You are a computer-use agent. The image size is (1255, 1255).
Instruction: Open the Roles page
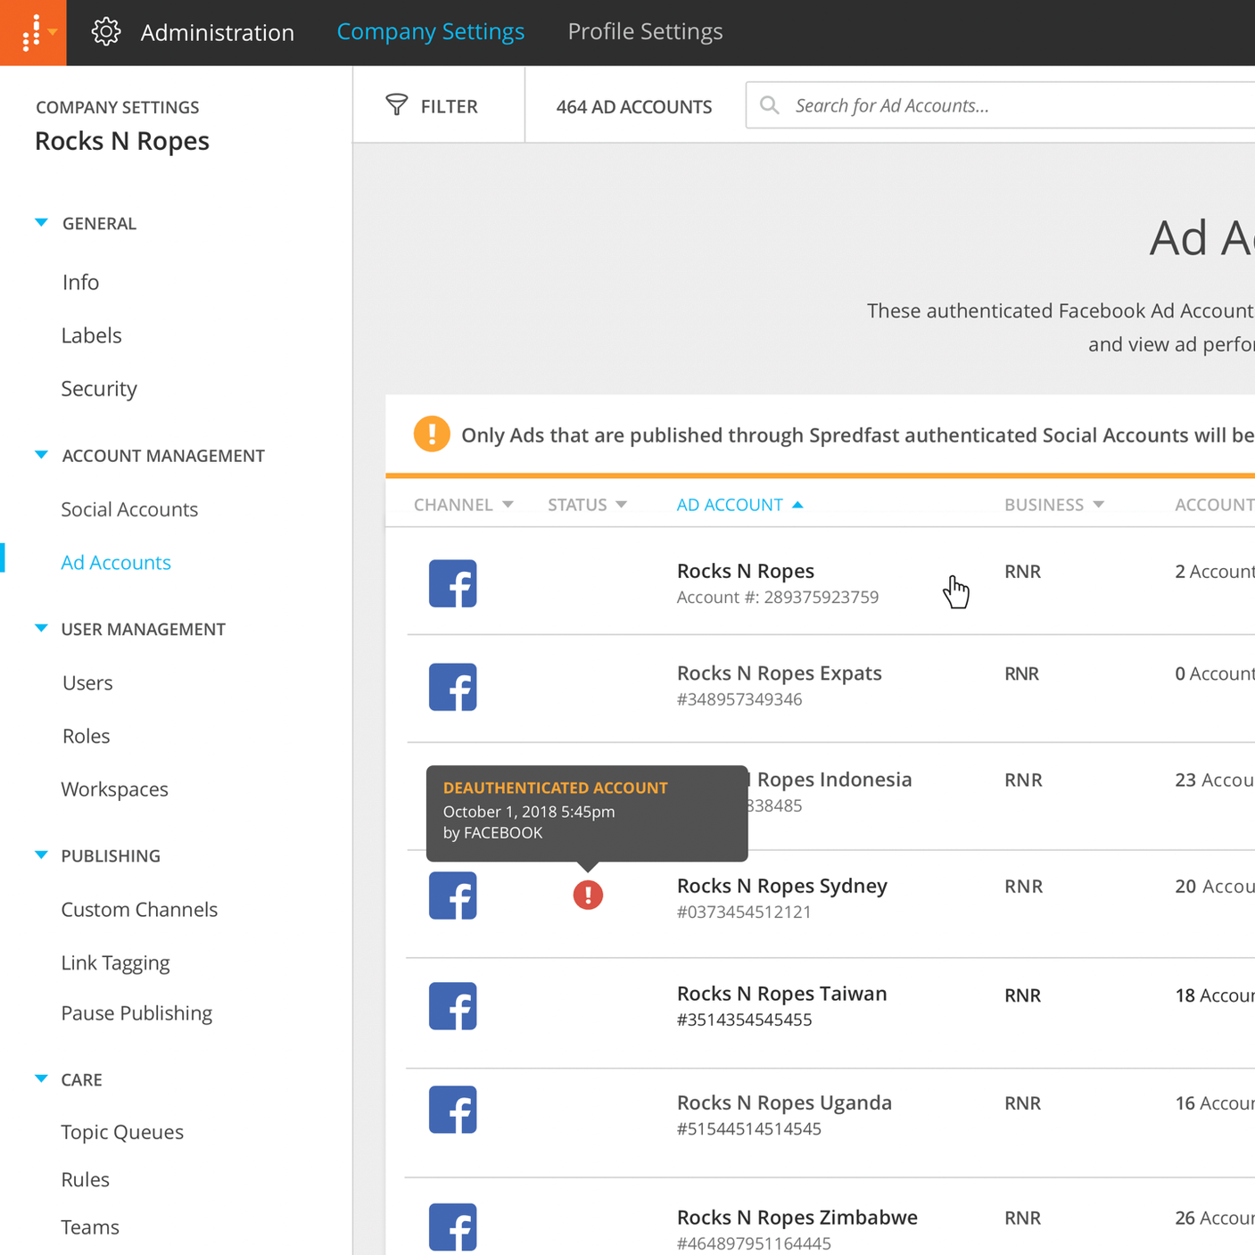(x=86, y=736)
